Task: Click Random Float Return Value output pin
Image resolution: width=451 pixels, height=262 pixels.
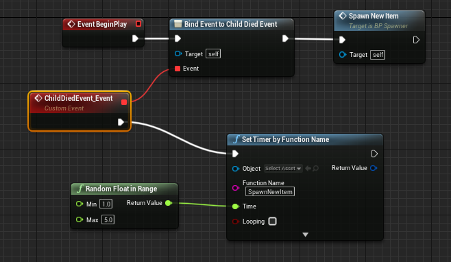Action: [169, 203]
